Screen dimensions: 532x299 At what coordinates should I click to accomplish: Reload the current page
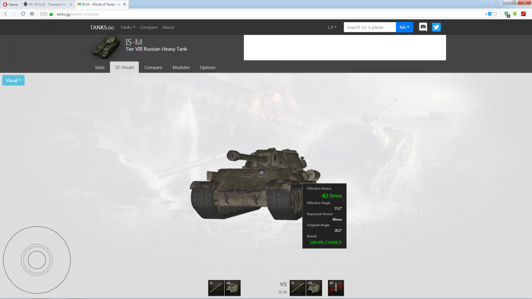pyautogui.click(x=23, y=14)
